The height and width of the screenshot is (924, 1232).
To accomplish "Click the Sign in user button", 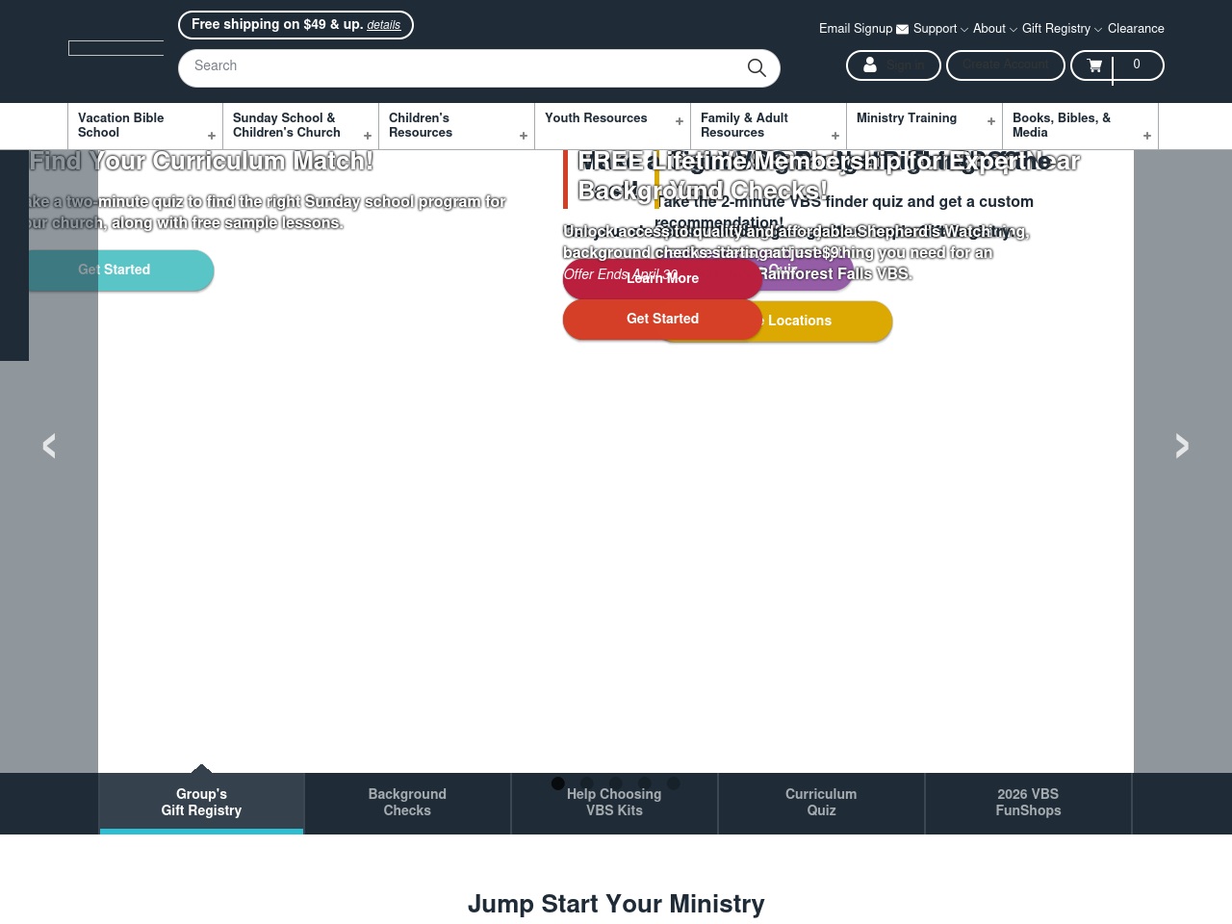I will coord(893,65).
